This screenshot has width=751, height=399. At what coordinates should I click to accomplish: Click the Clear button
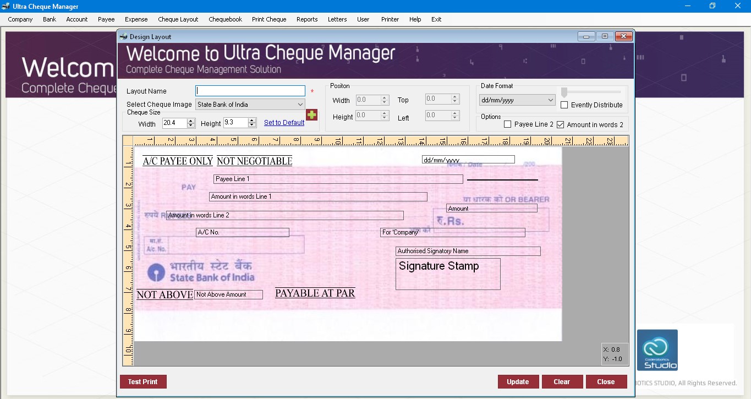562,382
